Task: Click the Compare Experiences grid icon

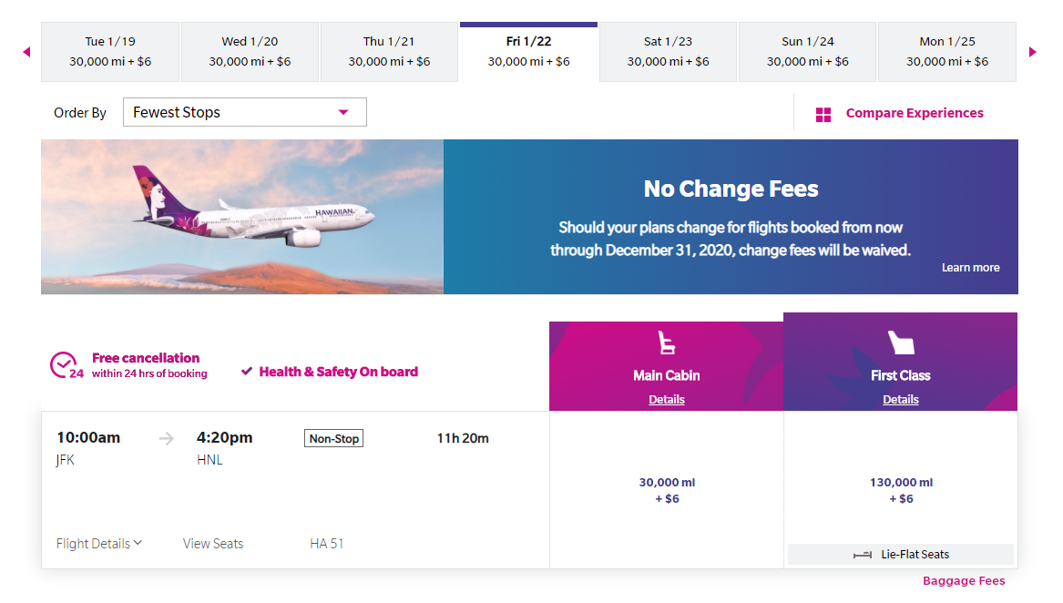Action: pyautogui.click(x=823, y=113)
